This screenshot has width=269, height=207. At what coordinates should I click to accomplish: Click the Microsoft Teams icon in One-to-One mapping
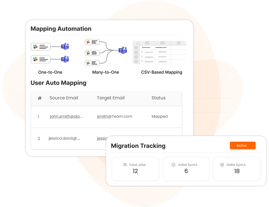point(65,46)
